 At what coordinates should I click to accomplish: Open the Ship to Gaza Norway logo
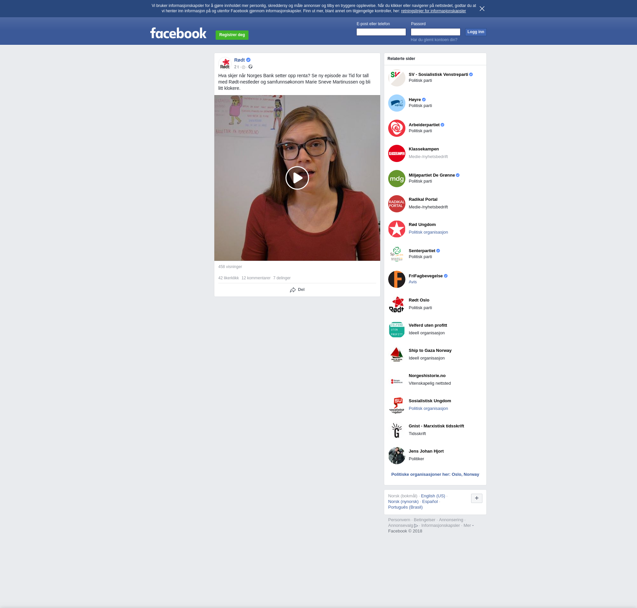click(x=397, y=355)
